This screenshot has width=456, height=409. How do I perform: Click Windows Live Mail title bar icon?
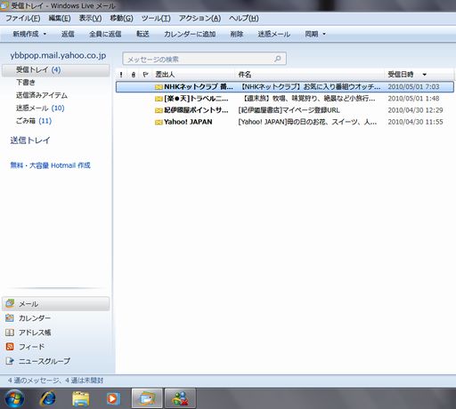(x=4, y=5)
